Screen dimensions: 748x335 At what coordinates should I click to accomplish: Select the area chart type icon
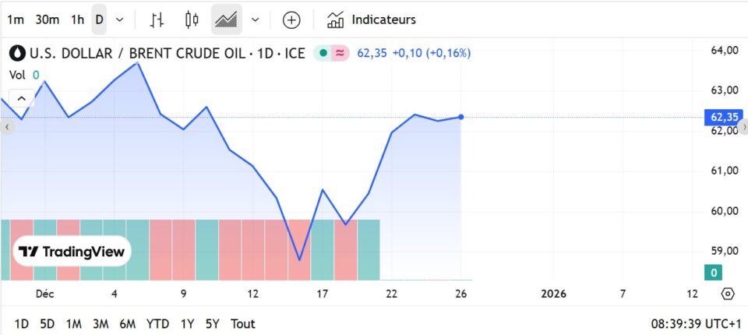227,19
